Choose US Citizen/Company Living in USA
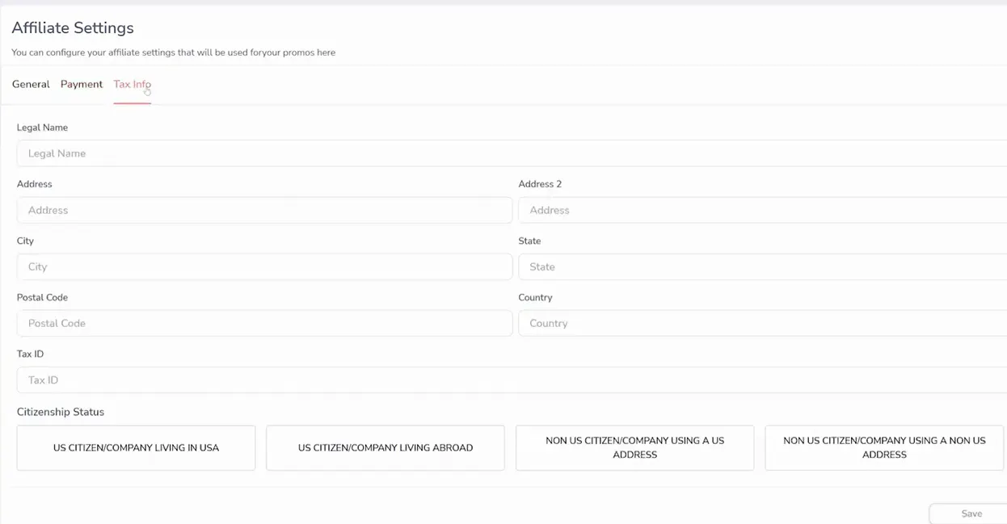The image size is (1007, 524). 136,447
